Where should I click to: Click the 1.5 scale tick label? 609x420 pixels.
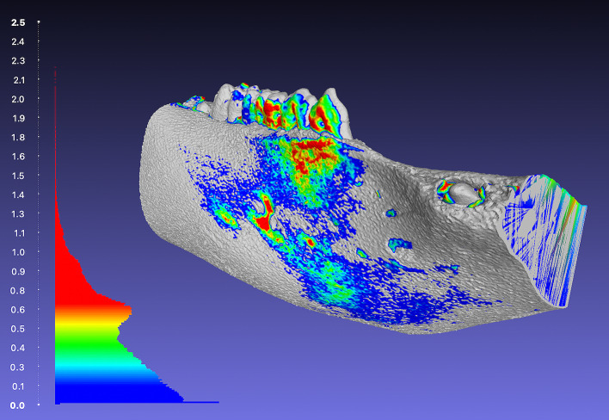[18, 176]
